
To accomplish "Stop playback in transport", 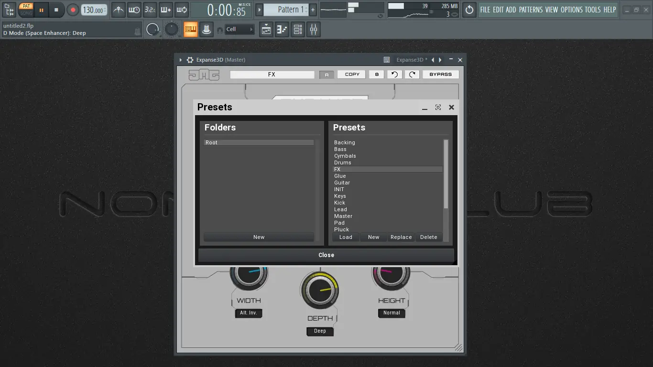I will coord(56,10).
